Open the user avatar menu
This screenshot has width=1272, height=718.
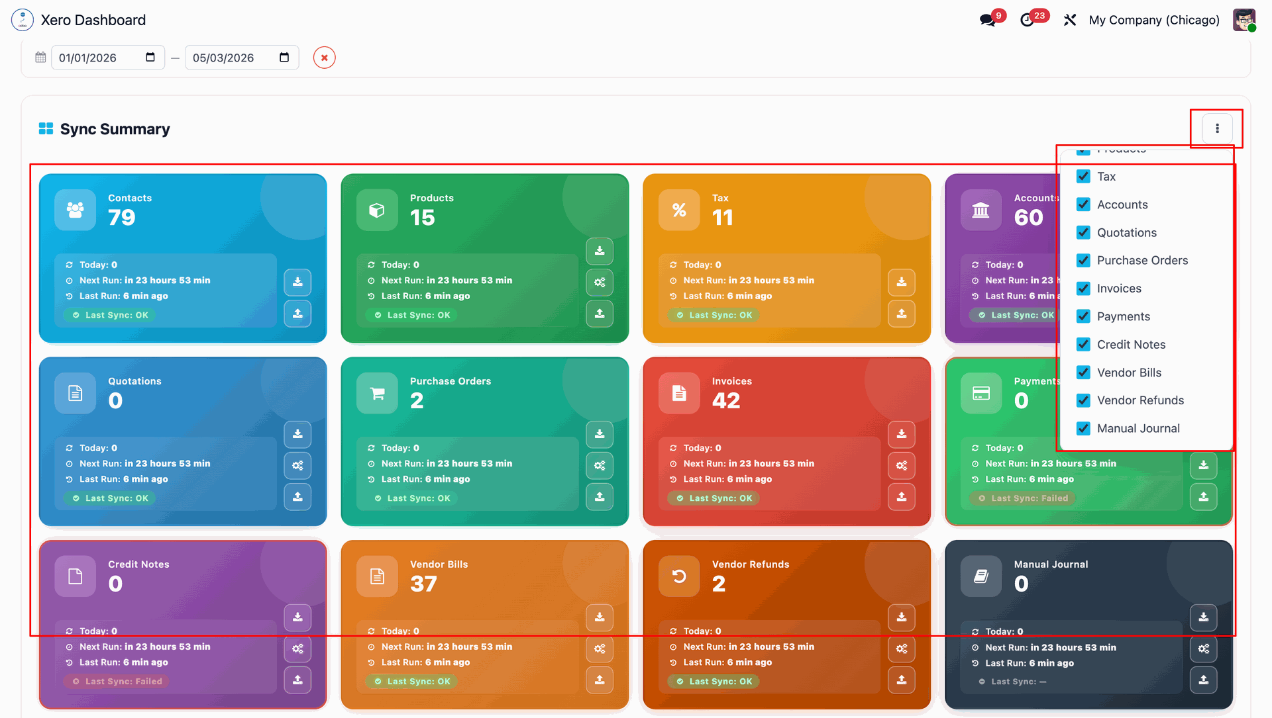point(1244,20)
